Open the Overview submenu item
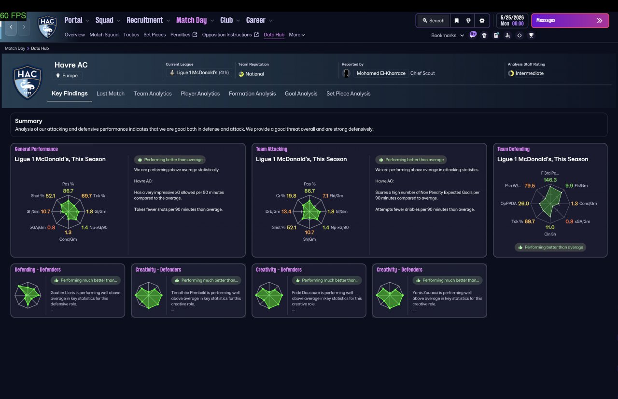Viewport: 618px width, 399px height. (75, 35)
